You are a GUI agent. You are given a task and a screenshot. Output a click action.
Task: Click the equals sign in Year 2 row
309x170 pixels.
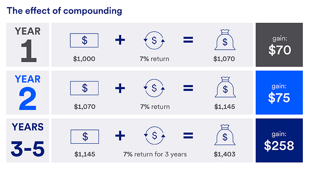[188, 88]
